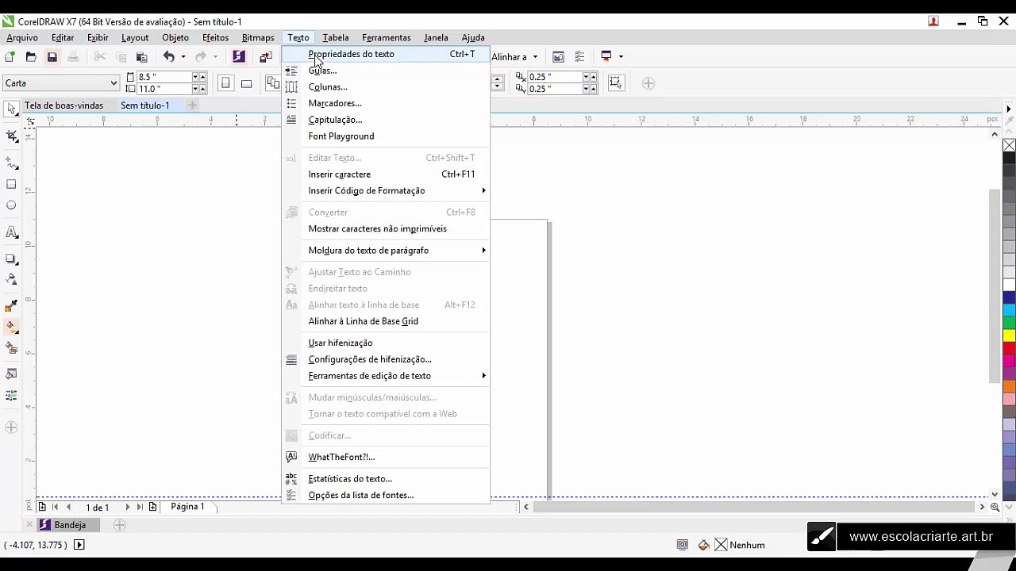This screenshot has height=571, width=1016.
Task: Open the Arquivo menu
Action: [x=22, y=37]
